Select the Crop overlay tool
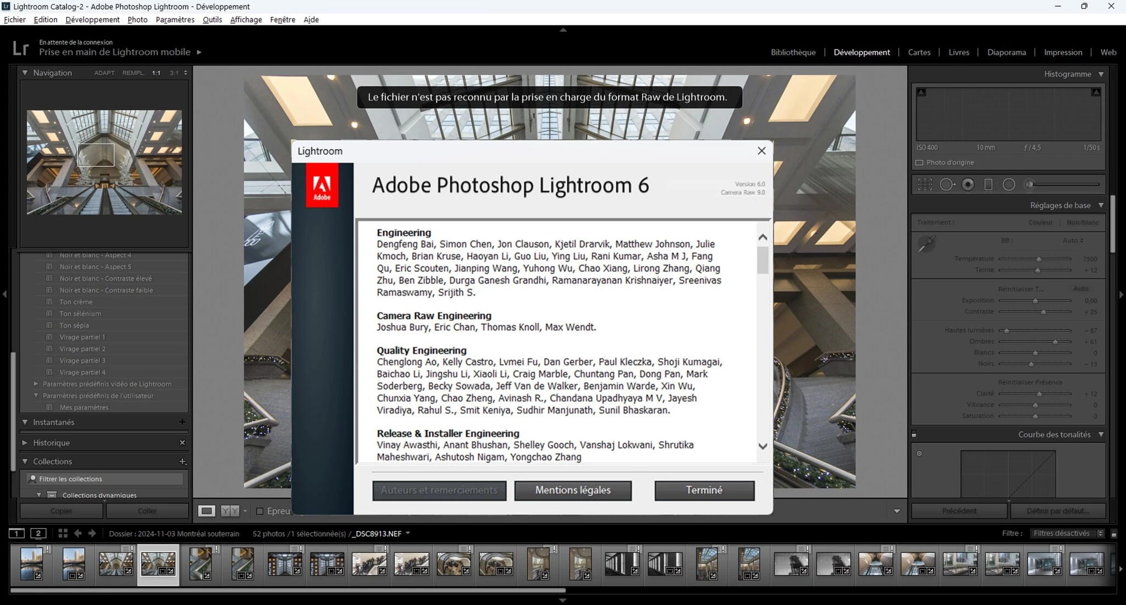This screenshot has height=605, width=1126. [925, 185]
